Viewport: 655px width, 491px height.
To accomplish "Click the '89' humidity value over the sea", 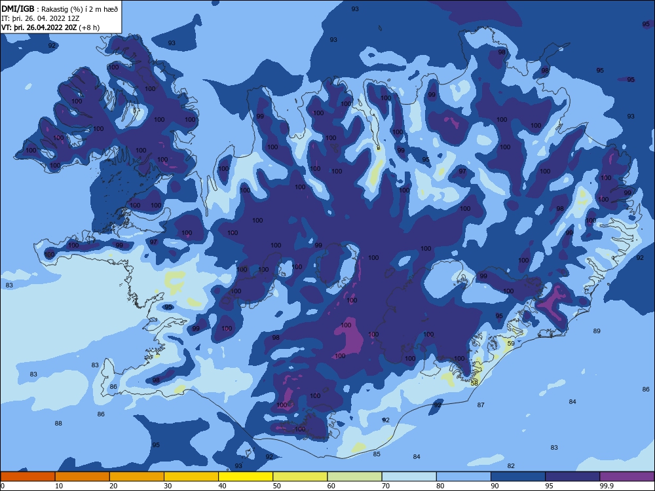I will coord(597,331).
